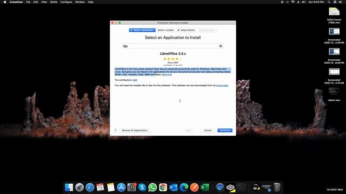This screenshot has width=346, height=194.
Task: Click the help question mark button
Action: pos(115,130)
